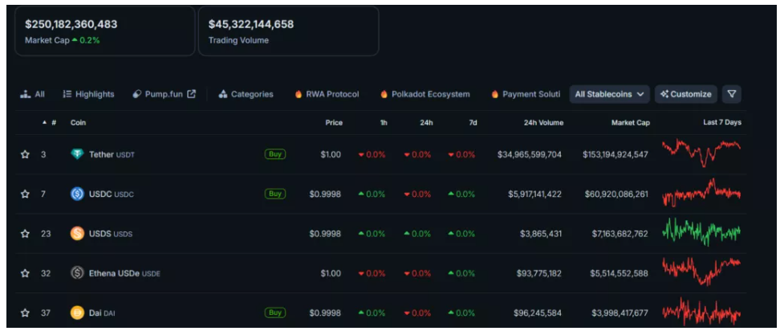The image size is (780, 331).
Task: Open the filter funnel icon
Action: pyautogui.click(x=731, y=94)
